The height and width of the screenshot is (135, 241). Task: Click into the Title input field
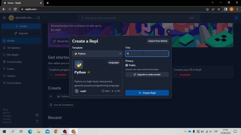[x=147, y=54]
